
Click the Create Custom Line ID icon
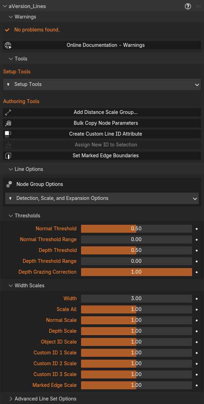pos(8,134)
